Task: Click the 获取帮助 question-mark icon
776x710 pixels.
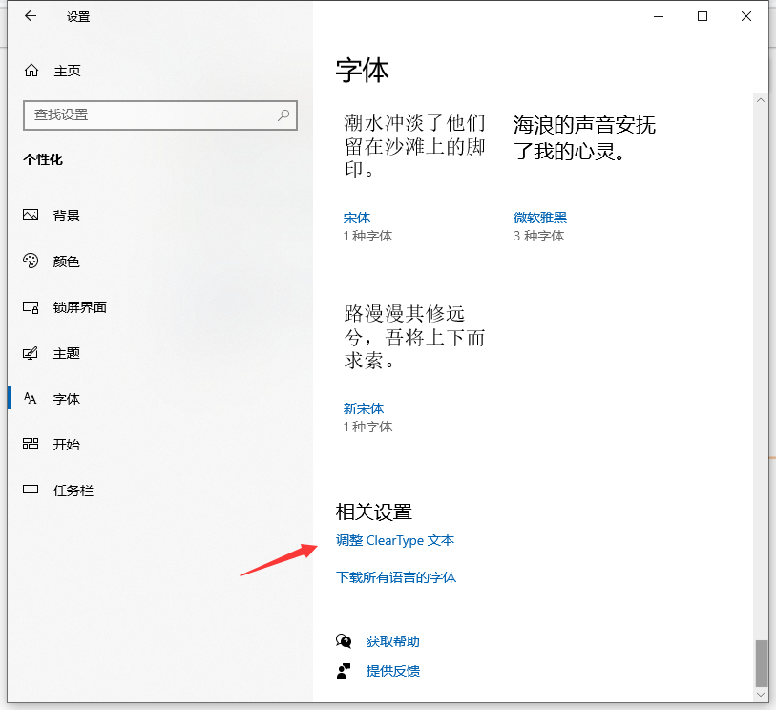Action: pyautogui.click(x=345, y=641)
